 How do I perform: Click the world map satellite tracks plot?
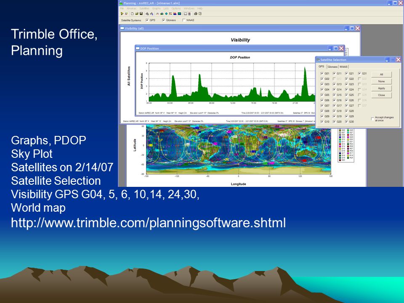(x=238, y=150)
